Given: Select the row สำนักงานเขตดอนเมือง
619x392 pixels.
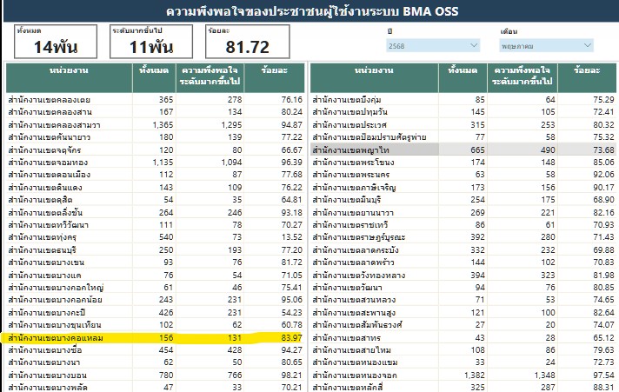Looking at the screenshot, I should pos(155,175).
